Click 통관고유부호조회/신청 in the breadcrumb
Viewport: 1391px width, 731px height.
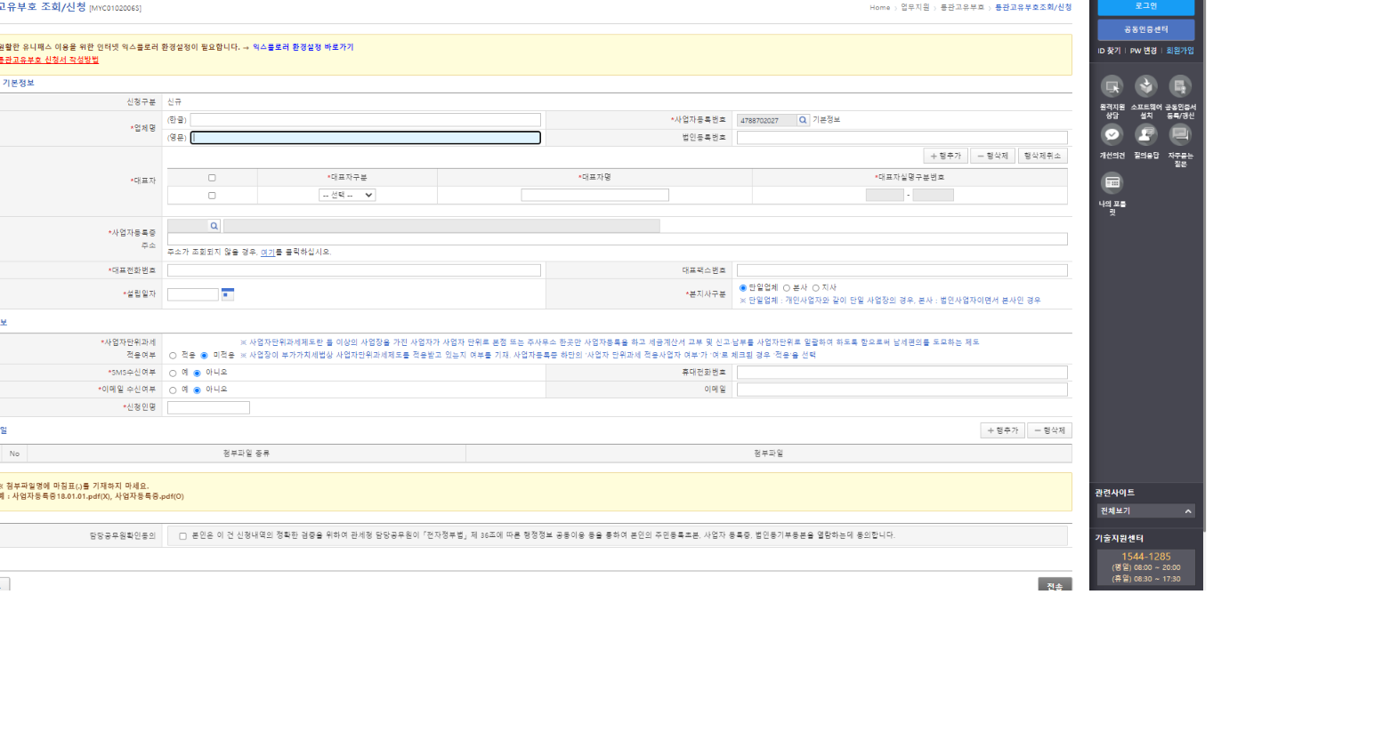tap(1032, 7)
